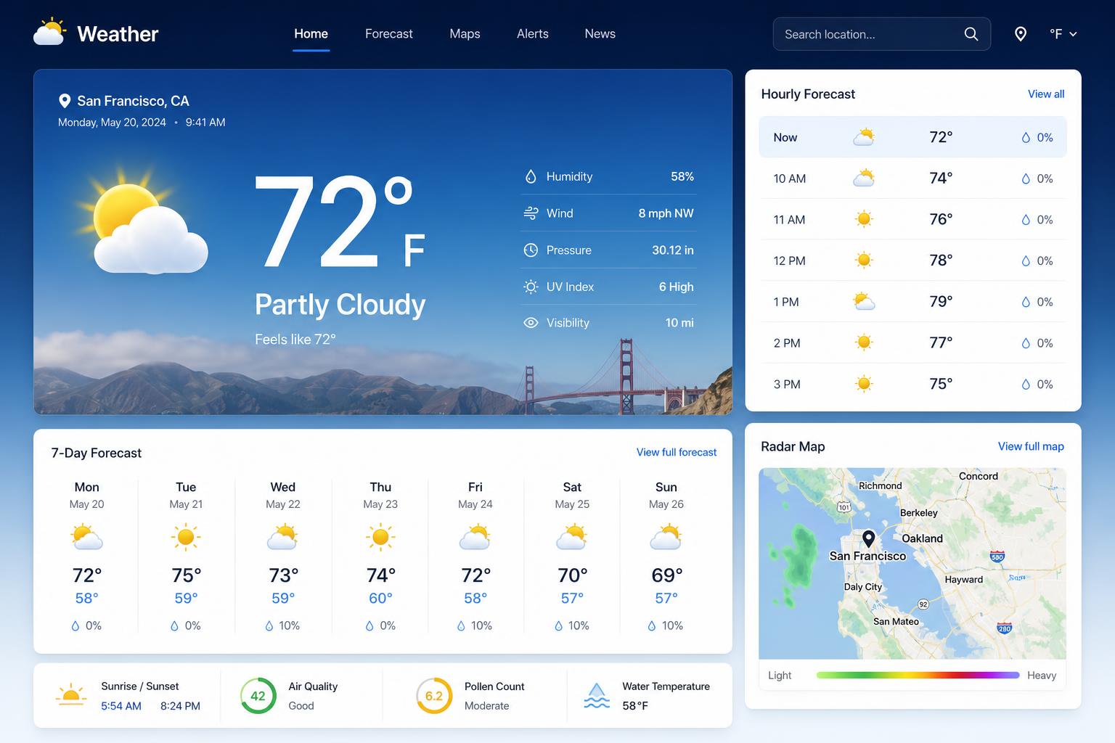Click the Oakland label on radar map
1115x743 pixels.
point(922,538)
